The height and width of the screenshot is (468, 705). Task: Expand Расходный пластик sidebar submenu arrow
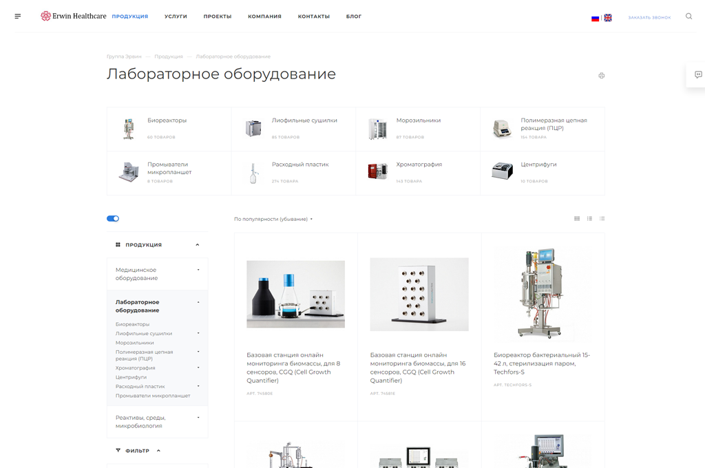pos(198,386)
